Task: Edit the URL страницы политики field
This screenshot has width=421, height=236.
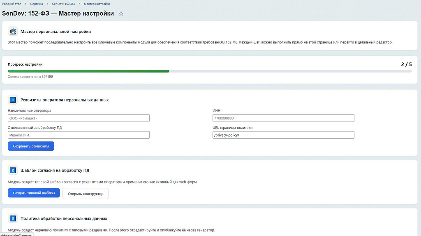Action: pos(283,135)
